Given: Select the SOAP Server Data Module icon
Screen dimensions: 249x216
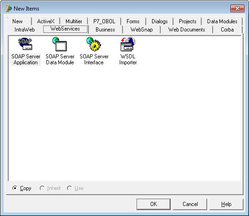Looking at the screenshot, I should 60,44.
